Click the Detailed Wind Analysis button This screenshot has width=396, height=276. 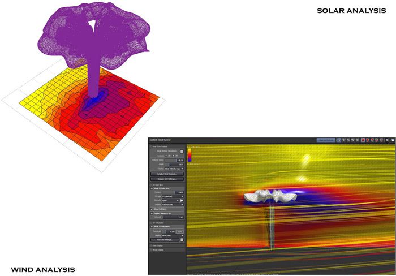click(166, 174)
